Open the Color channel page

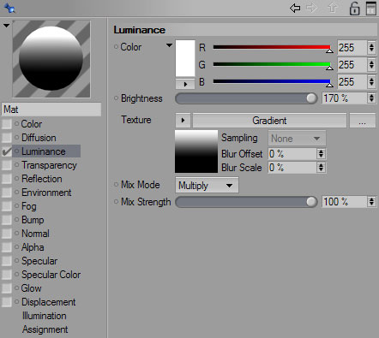32,124
